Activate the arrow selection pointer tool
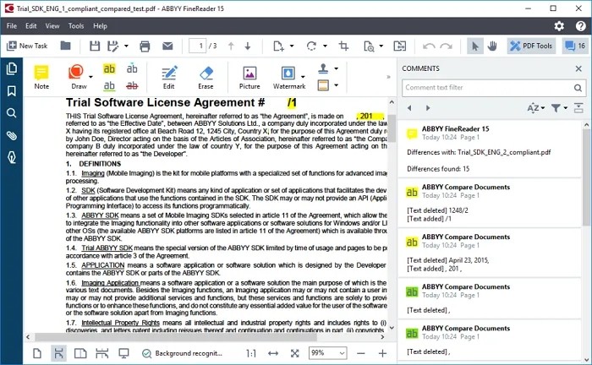Viewport: 592px width, 365px height. click(x=475, y=46)
